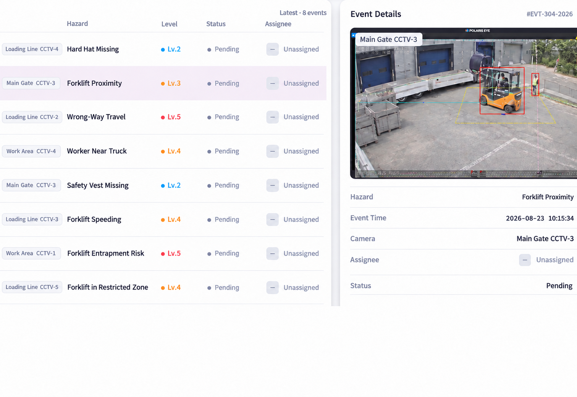
Task: Click the event ID #EVT-304-2026
Action: 550,14
